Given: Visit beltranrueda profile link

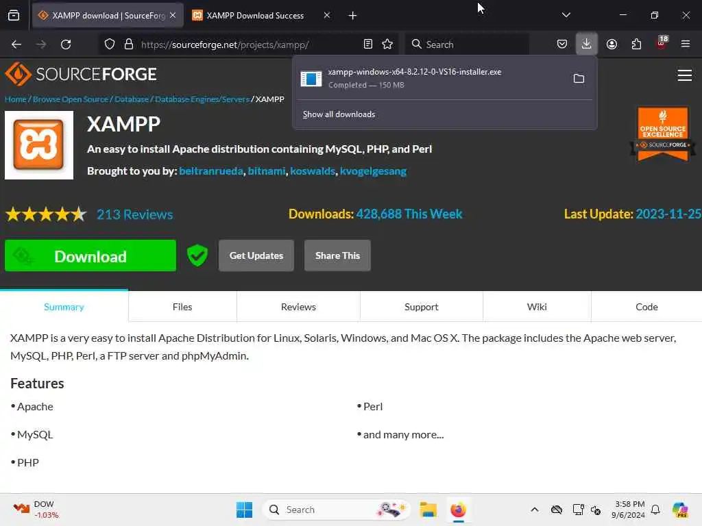Looking at the screenshot, I should tap(211, 171).
